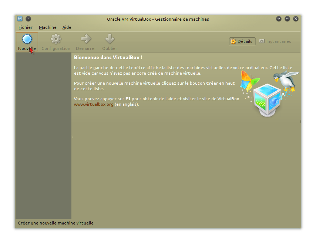Open the Fichier menu
Screen dimensions: 316x243
point(26,27)
